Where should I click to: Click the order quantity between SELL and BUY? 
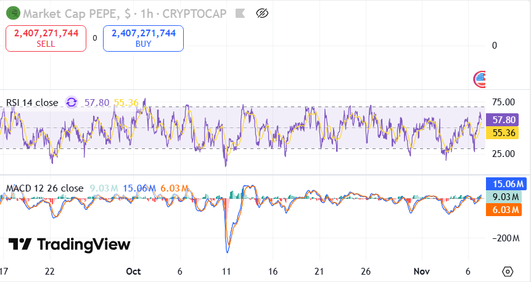pos(94,38)
